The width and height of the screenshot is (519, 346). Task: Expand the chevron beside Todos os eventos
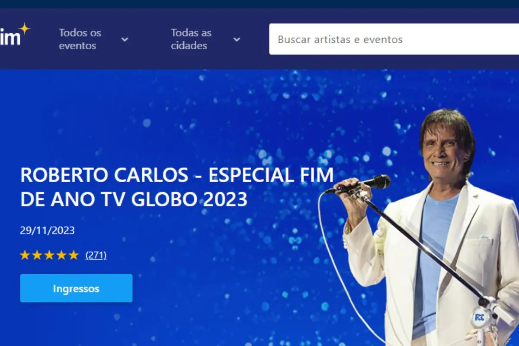[x=125, y=39]
